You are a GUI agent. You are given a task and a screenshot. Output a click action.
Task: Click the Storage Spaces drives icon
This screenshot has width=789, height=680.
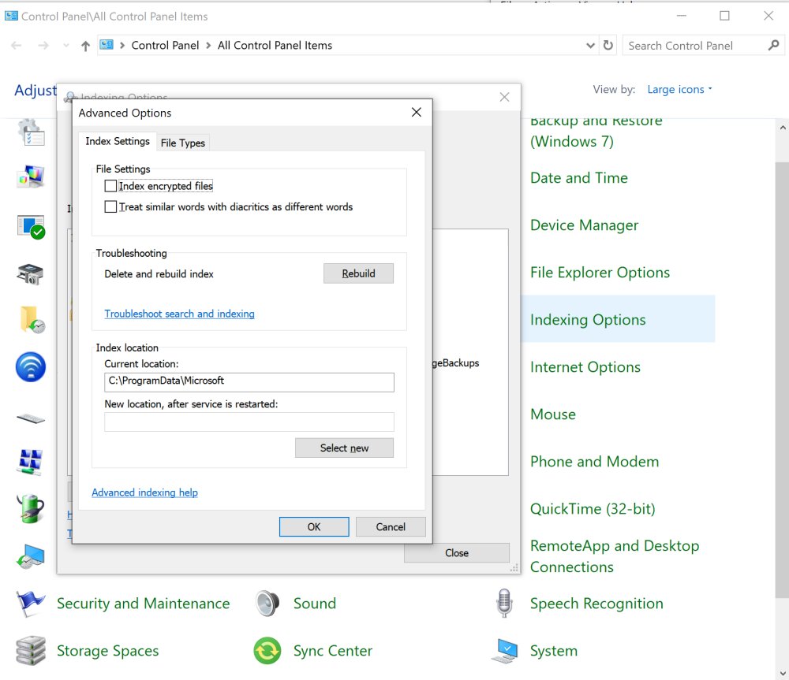tap(30, 650)
